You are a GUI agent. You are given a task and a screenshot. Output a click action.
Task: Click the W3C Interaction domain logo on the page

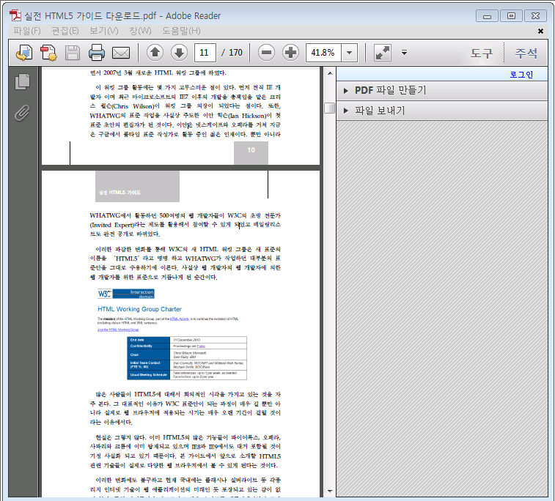[126, 294]
